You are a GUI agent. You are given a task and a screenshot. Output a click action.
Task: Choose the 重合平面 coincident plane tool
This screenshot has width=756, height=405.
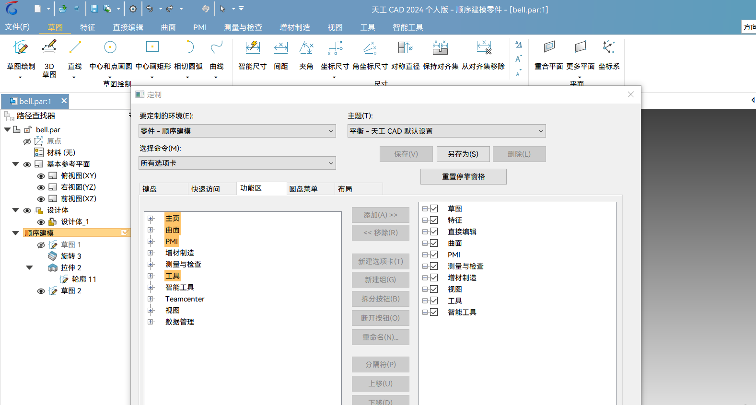(x=549, y=47)
